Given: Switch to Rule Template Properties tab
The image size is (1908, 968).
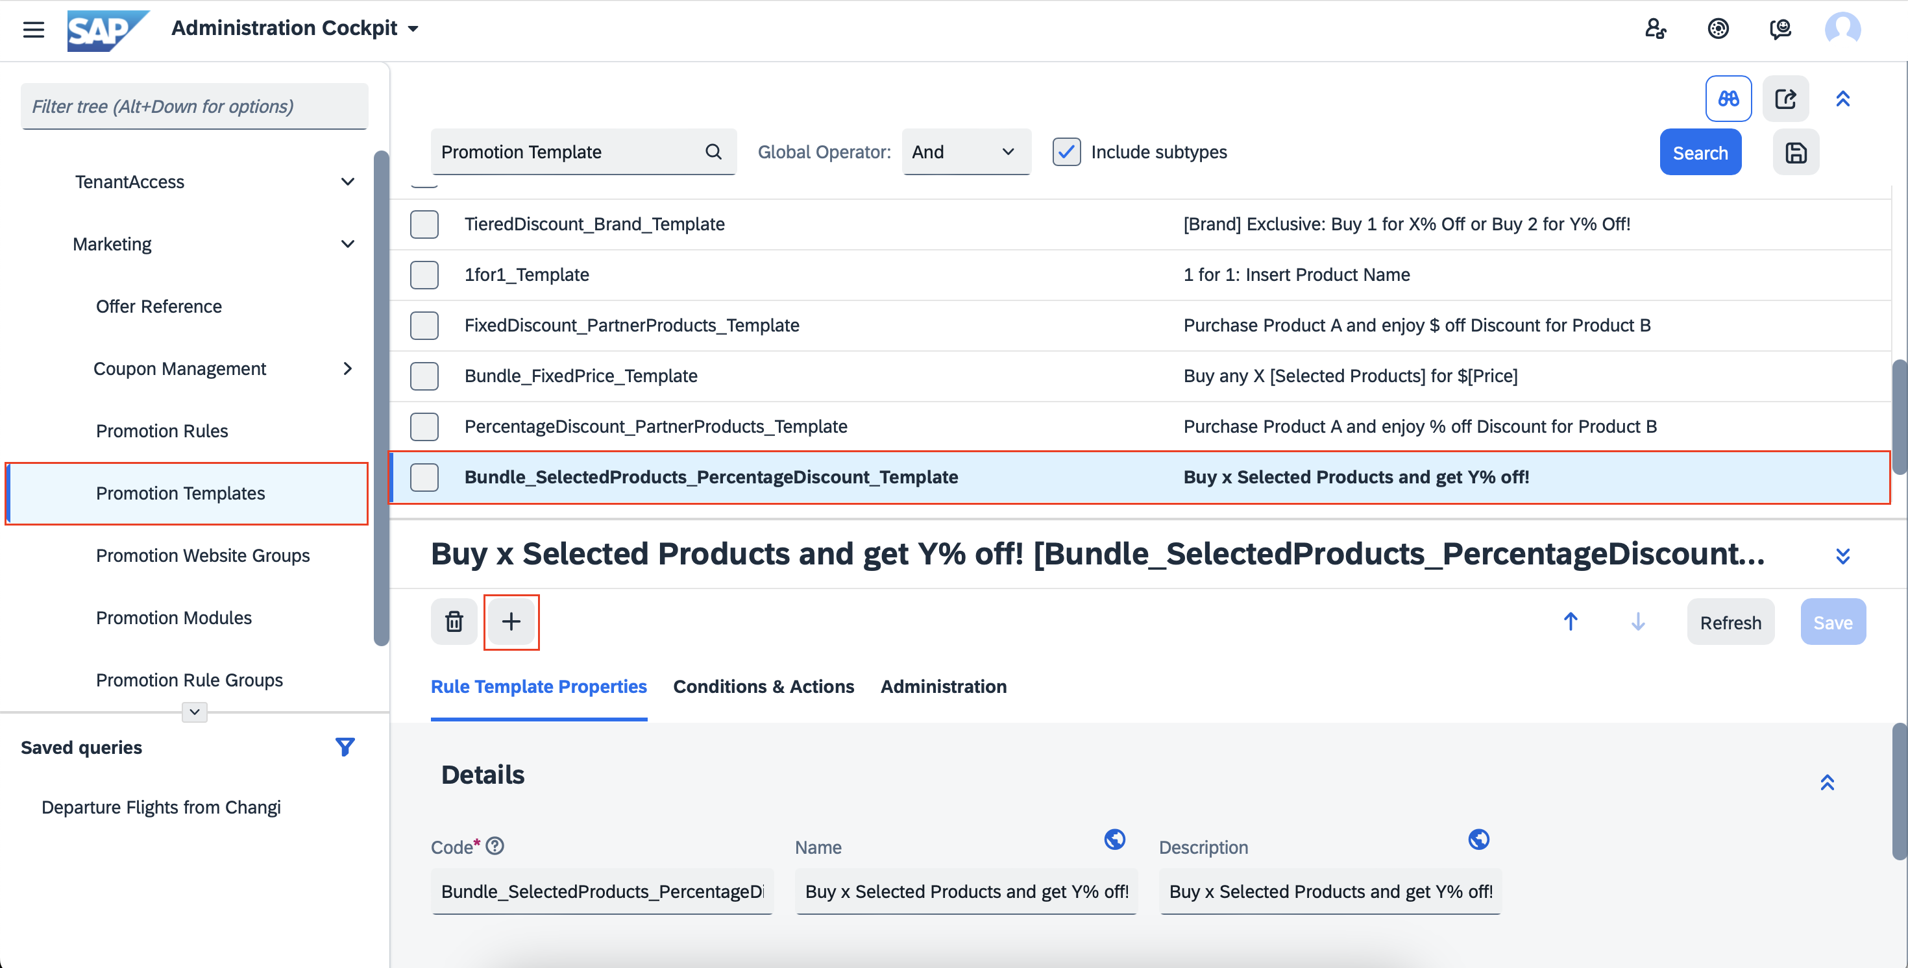Looking at the screenshot, I should (539, 686).
